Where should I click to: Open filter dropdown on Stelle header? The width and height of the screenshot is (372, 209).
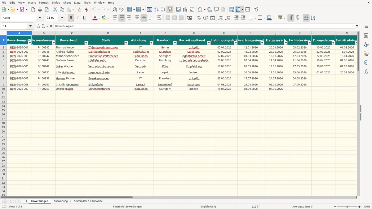click(x=126, y=43)
